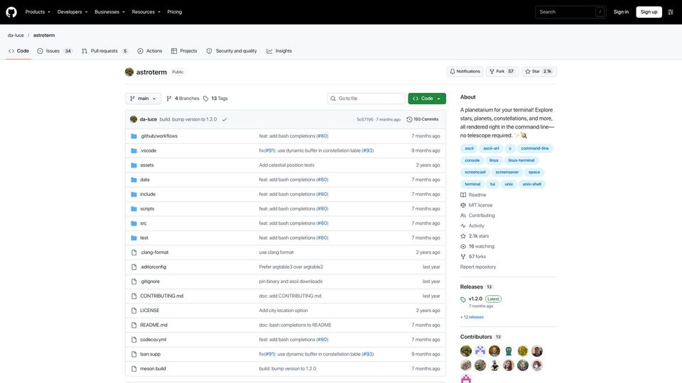This screenshot has width=682, height=383.
Task: Focus the top Search field
Action: pos(570,12)
